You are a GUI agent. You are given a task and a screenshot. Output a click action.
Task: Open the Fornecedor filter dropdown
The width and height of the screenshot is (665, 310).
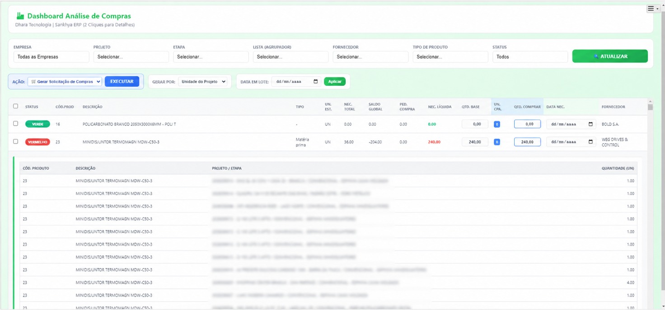pos(370,57)
